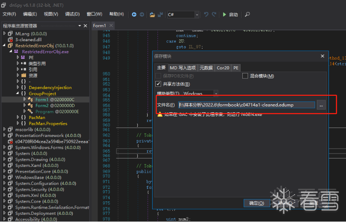Redo with the toolbar redo arrow
The image size is (346, 222).
(x=214, y=14)
